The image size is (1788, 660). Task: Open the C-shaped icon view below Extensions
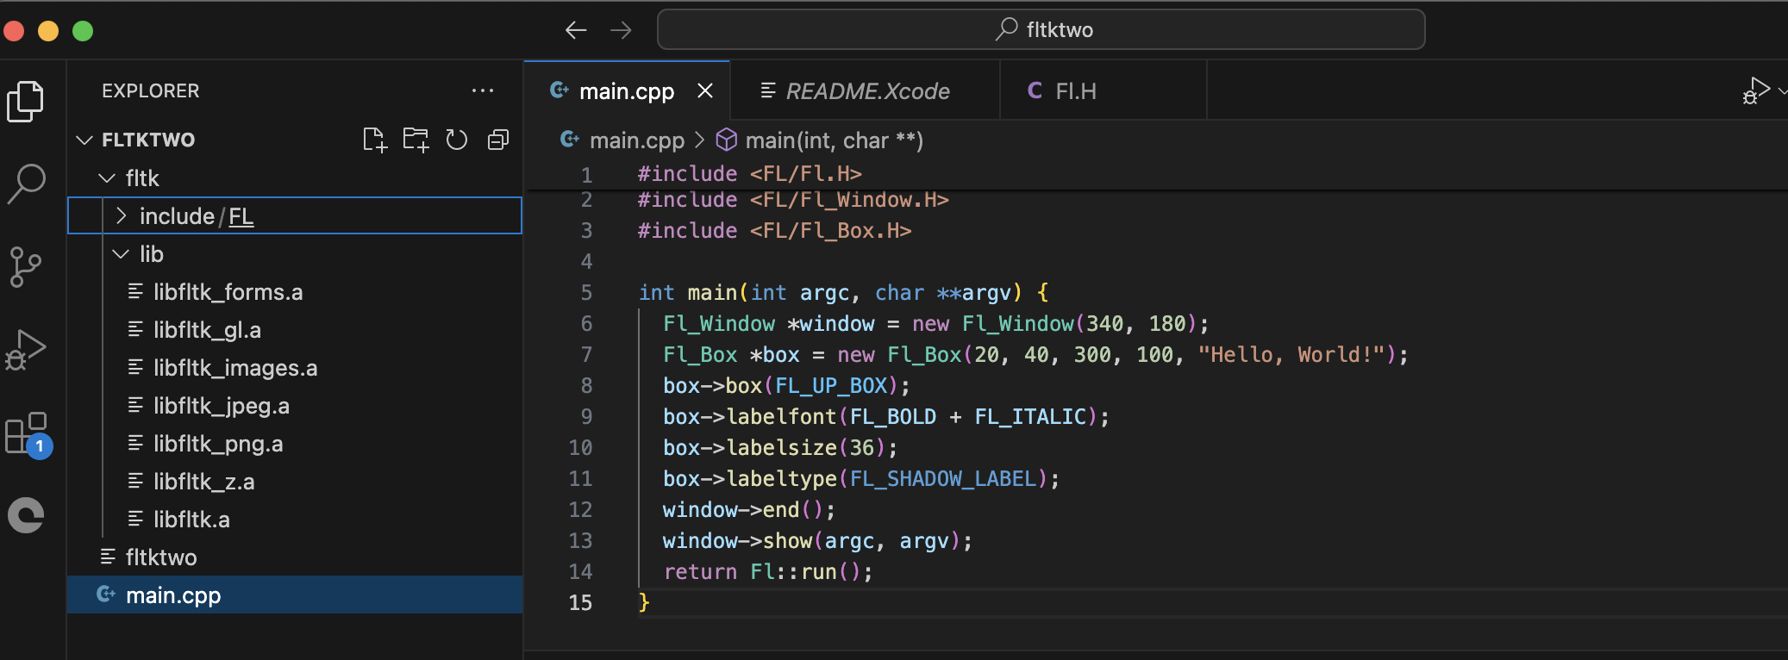26,515
